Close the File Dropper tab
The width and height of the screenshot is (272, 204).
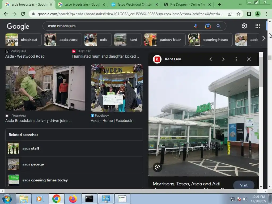tap(210, 5)
